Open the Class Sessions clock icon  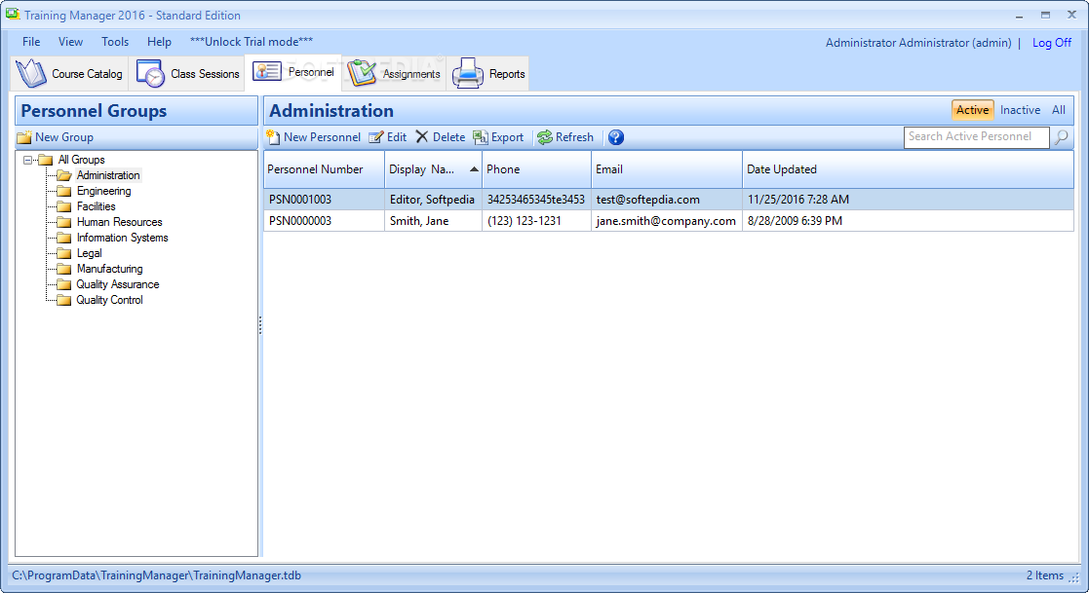pyautogui.click(x=150, y=74)
